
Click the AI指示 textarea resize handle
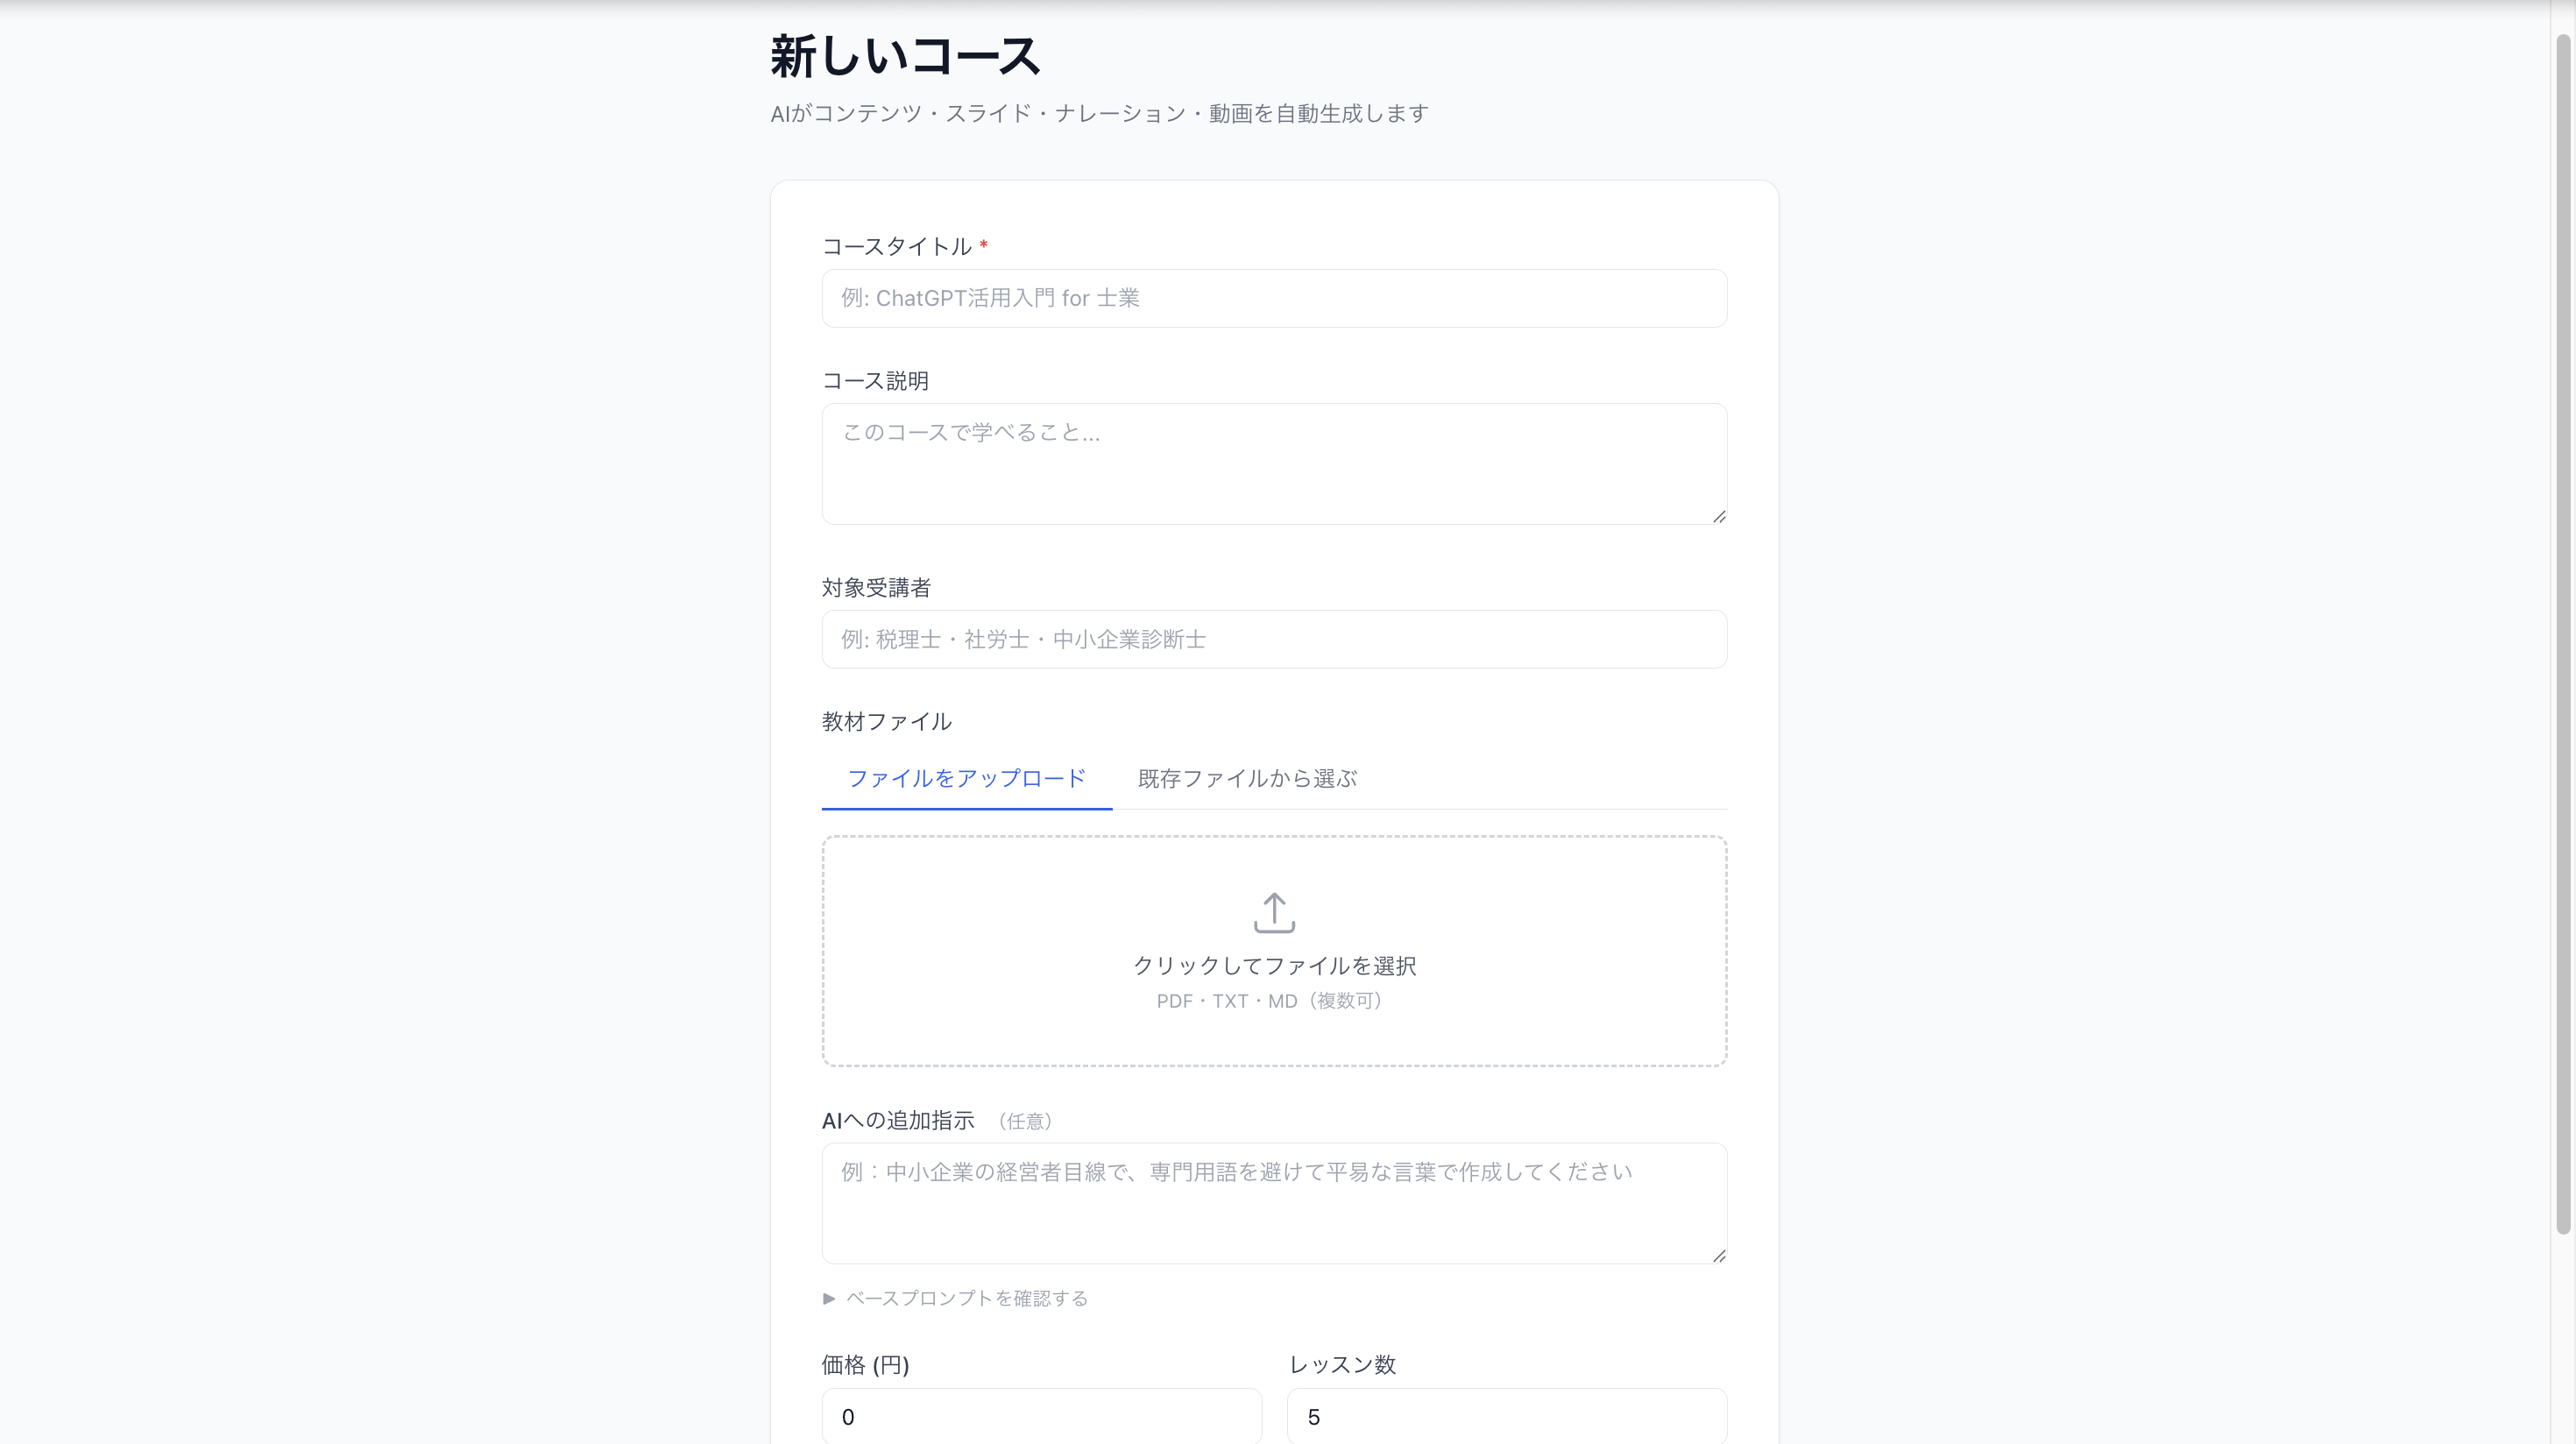(x=1719, y=1257)
